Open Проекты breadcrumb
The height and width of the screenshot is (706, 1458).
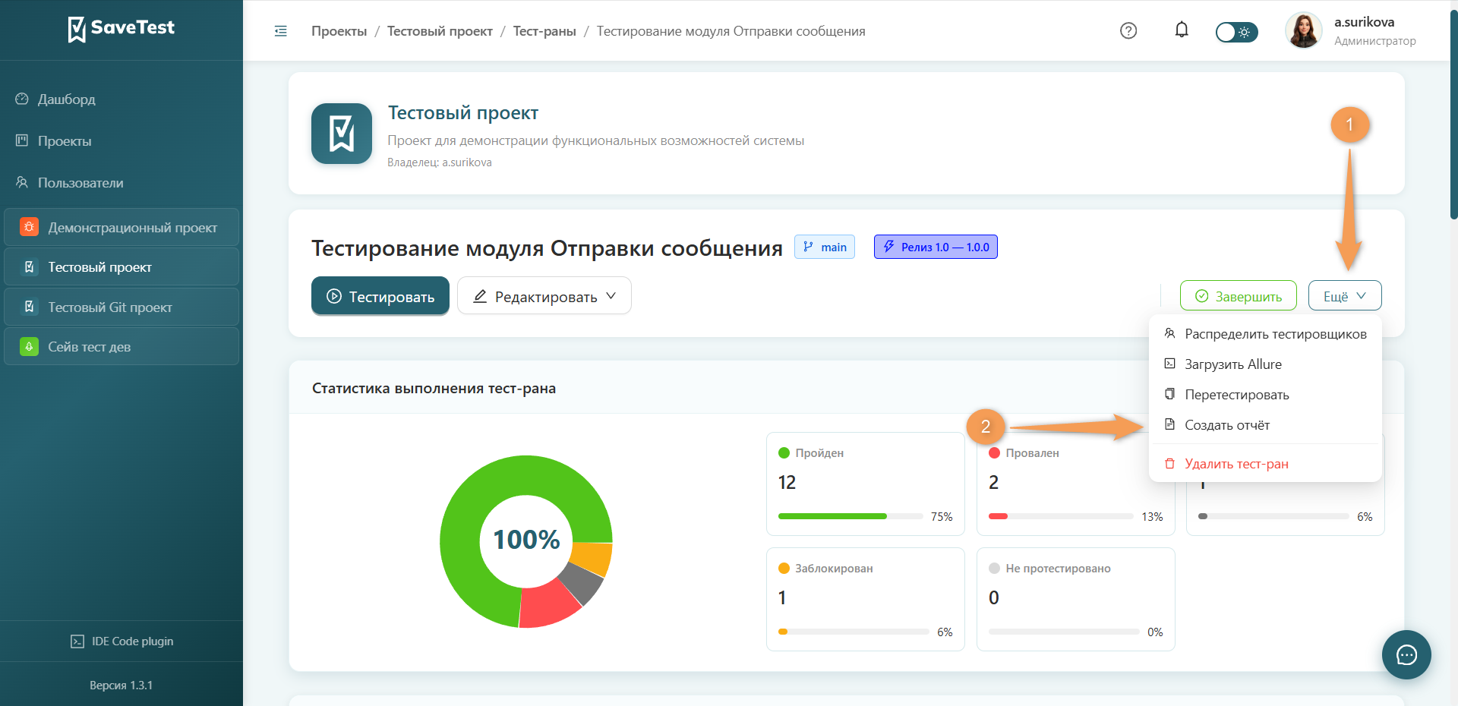click(x=339, y=31)
